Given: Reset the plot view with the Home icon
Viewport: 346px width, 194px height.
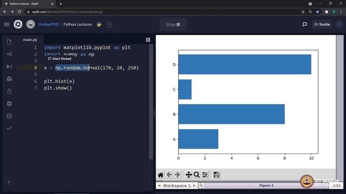Looking at the screenshot, I should coord(161,175).
